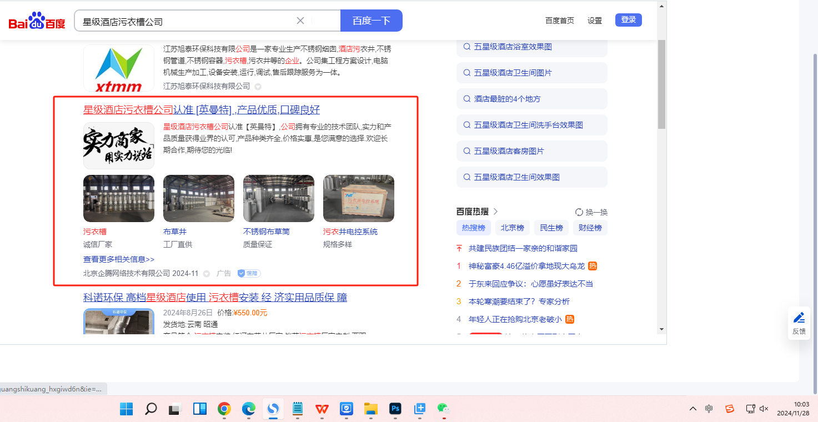Open WPS Office from the taskbar
The width and height of the screenshot is (818, 422).
[x=322, y=409]
